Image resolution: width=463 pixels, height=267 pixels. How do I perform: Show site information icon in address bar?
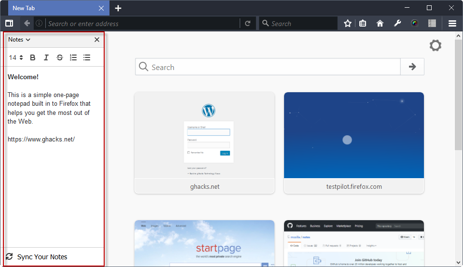click(39, 23)
